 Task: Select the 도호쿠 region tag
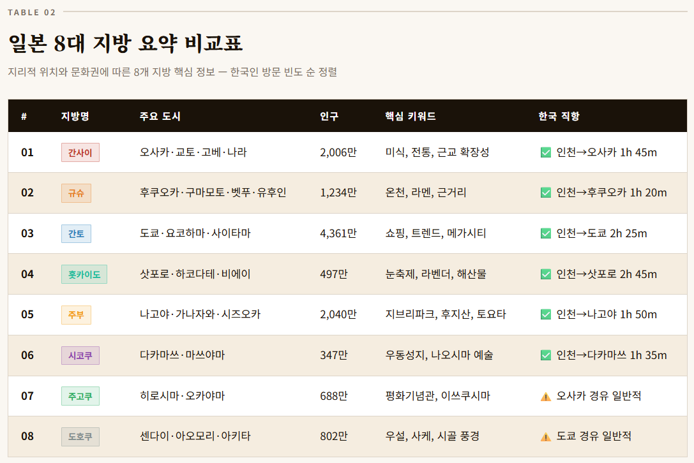[80, 436]
